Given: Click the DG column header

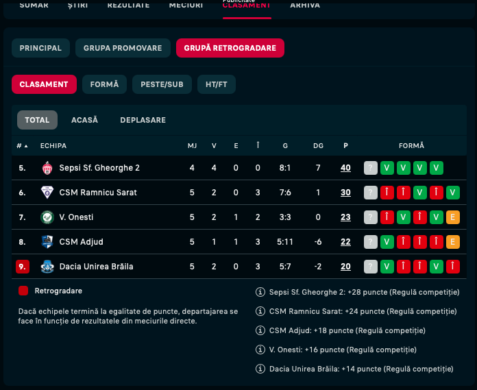Looking at the screenshot, I should pos(318,146).
